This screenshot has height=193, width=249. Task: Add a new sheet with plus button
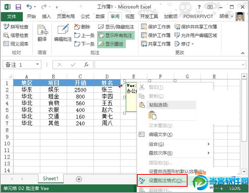pos(79,179)
